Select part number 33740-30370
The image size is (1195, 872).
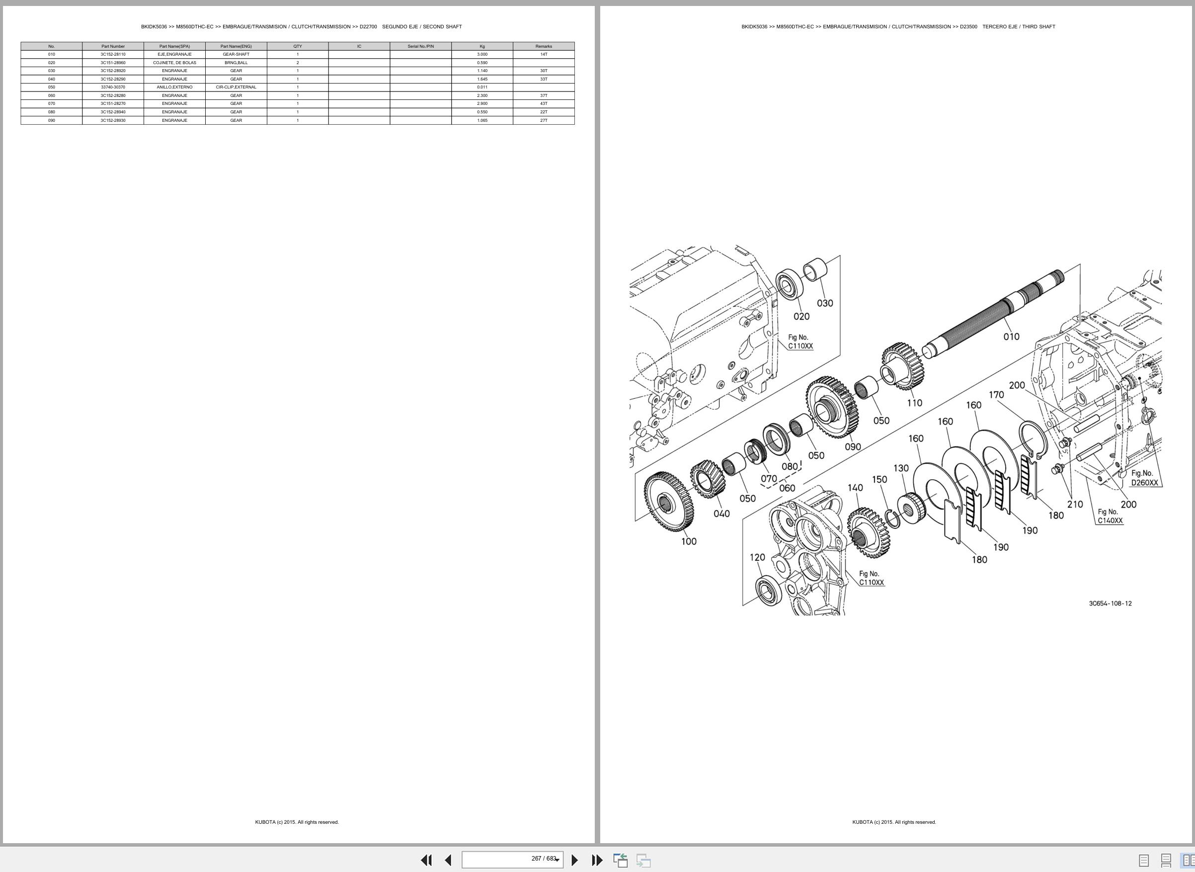(x=113, y=87)
